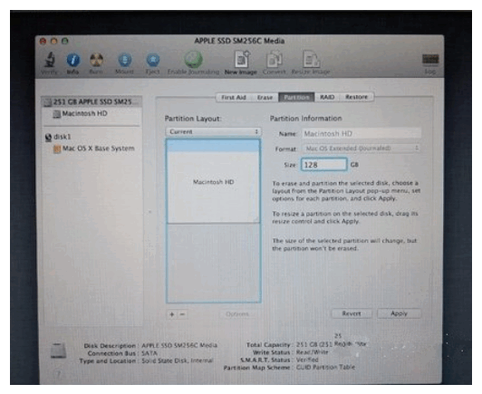Switch to the Partition tab
The height and width of the screenshot is (394, 482).
(296, 98)
